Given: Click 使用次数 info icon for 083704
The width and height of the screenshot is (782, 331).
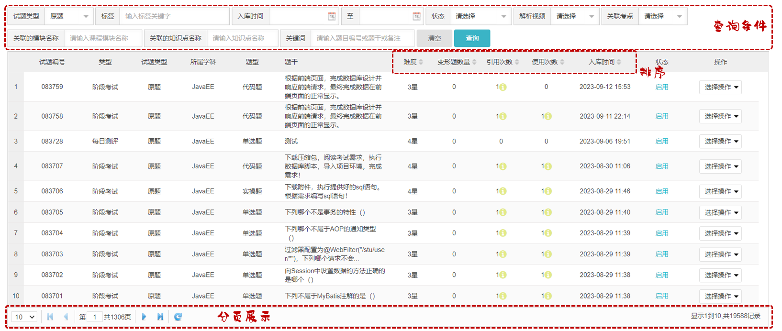Looking at the screenshot, I should pos(548,233).
